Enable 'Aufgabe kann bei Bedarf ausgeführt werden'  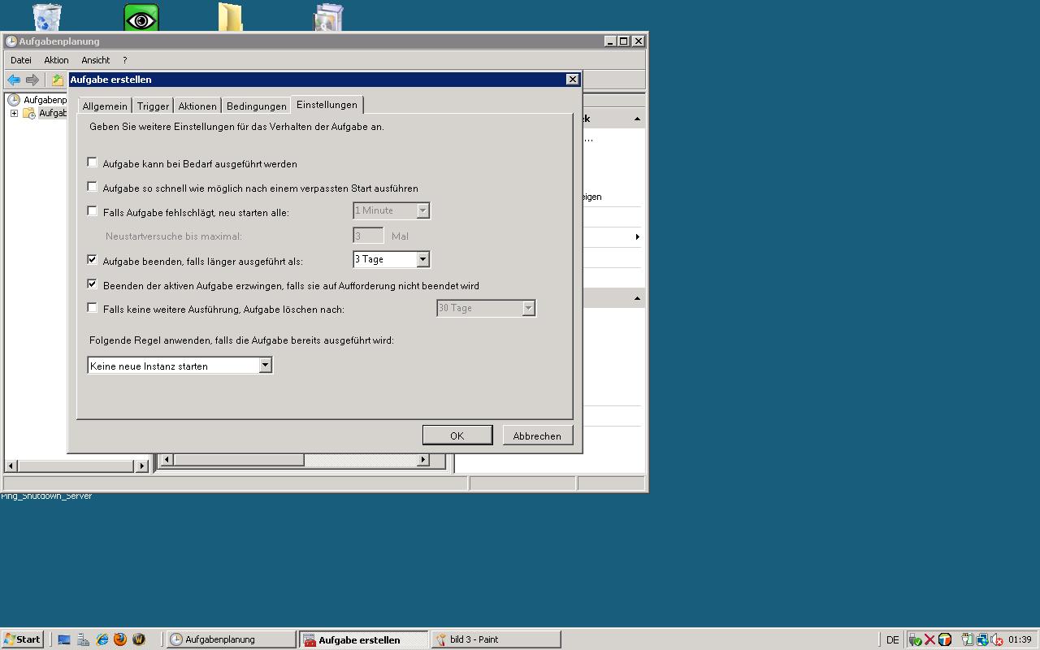point(93,162)
